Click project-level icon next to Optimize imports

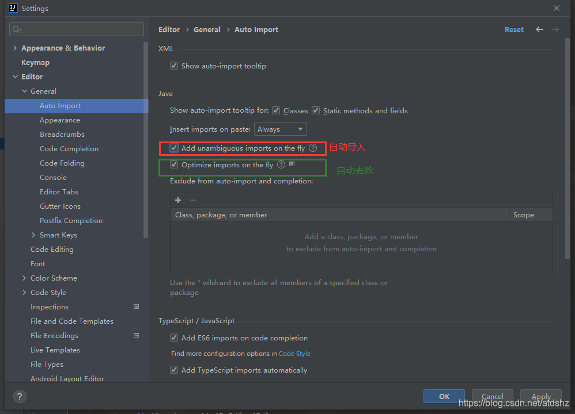point(292,164)
